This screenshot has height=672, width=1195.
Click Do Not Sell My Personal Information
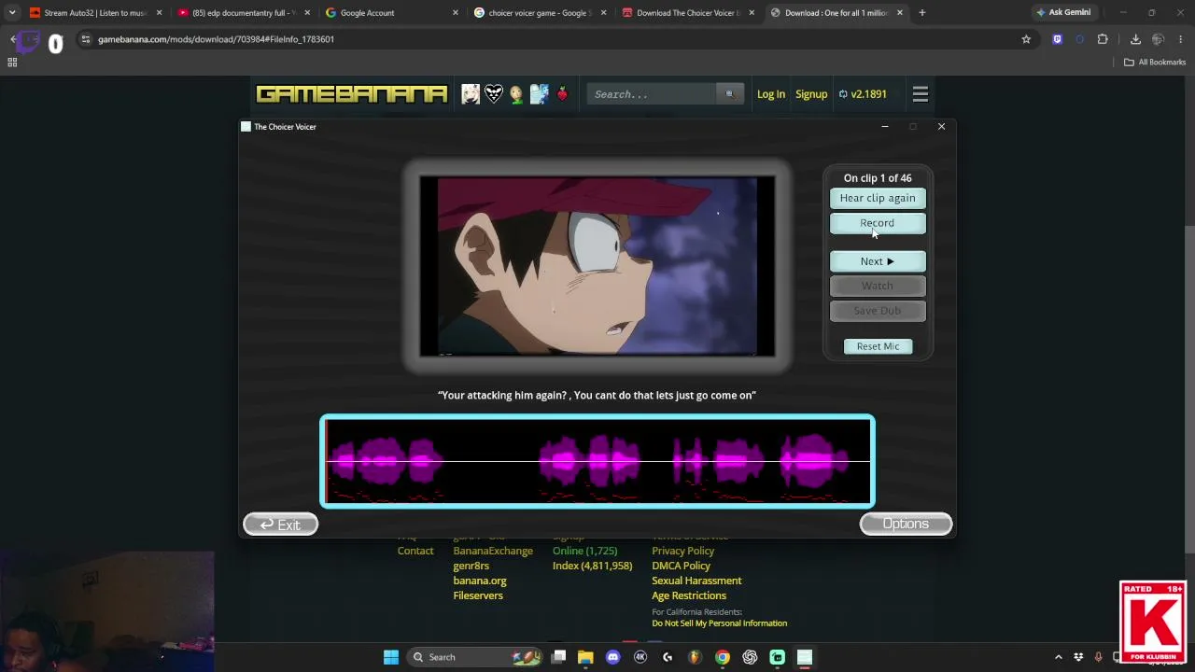coord(720,623)
